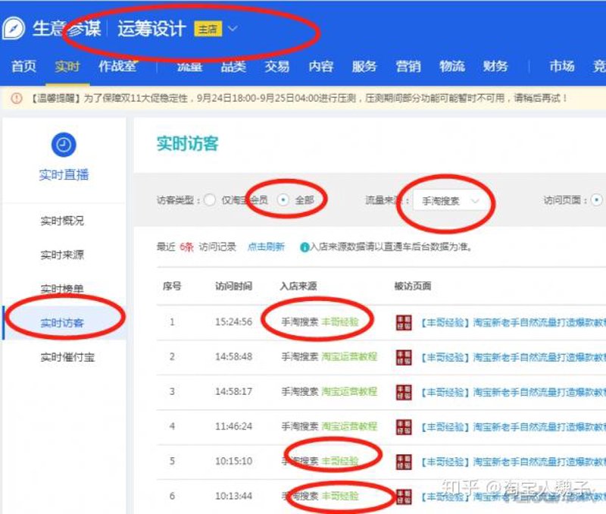The height and width of the screenshot is (514, 606).
Task: Click the 入店来源 column header
Action: 298,287
